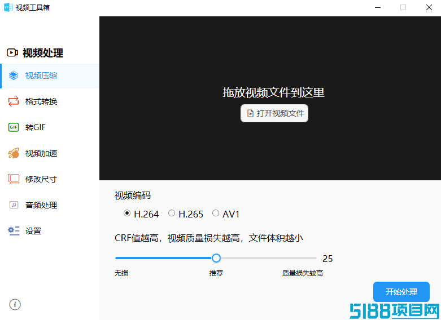Click the GIF icon in sidebar

pos(14,127)
